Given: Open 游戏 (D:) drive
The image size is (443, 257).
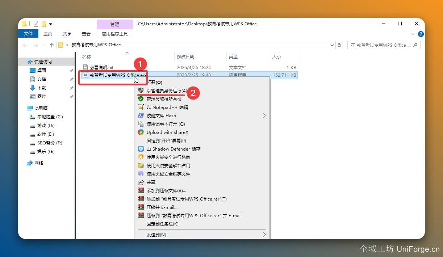Looking at the screenshot, I should pyautogui.click(x=46, y=125).
